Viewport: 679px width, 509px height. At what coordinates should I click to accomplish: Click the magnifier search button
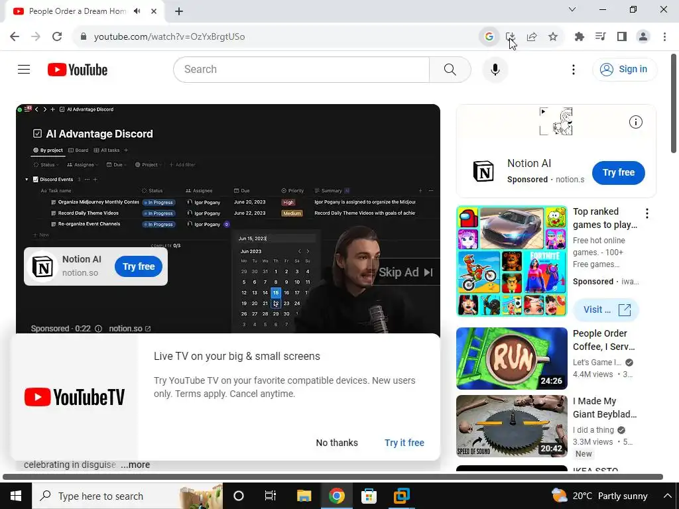tap(450, 69)
